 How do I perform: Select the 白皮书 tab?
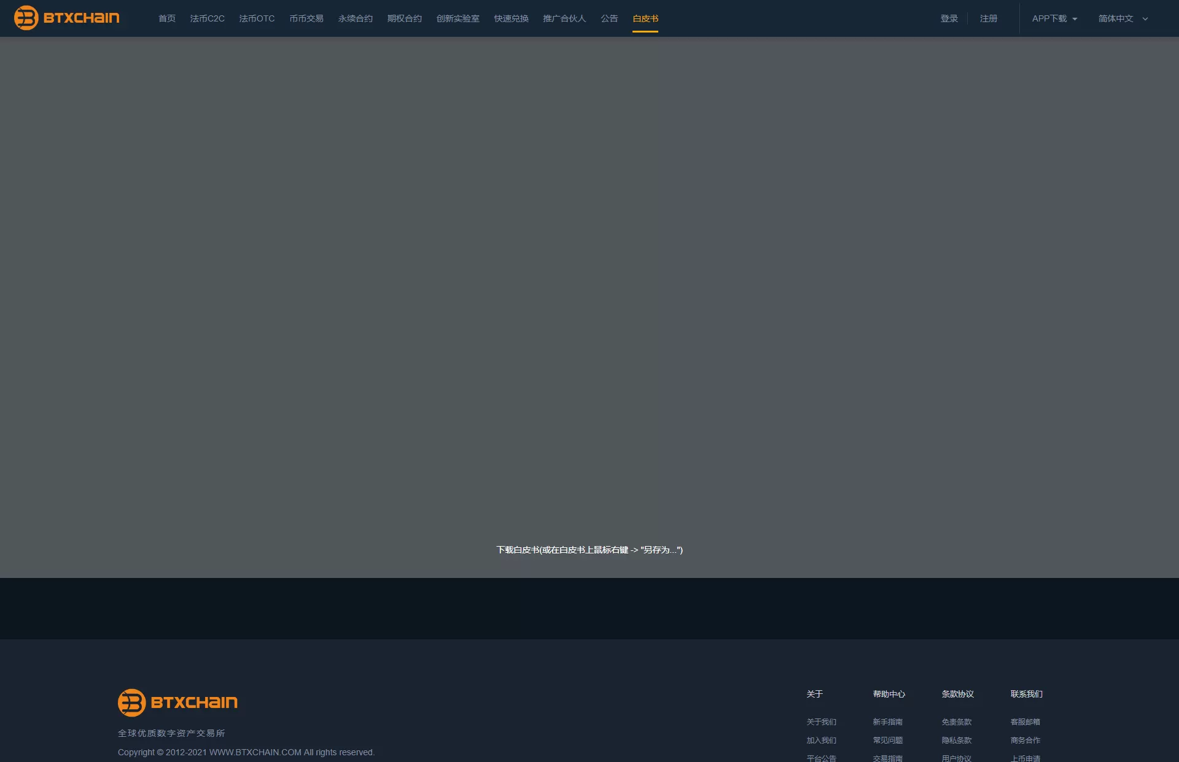point(645,18)
